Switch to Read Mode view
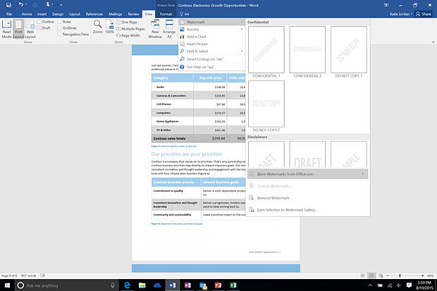Viewport: 437px width, 291px height. click(6, 27)
